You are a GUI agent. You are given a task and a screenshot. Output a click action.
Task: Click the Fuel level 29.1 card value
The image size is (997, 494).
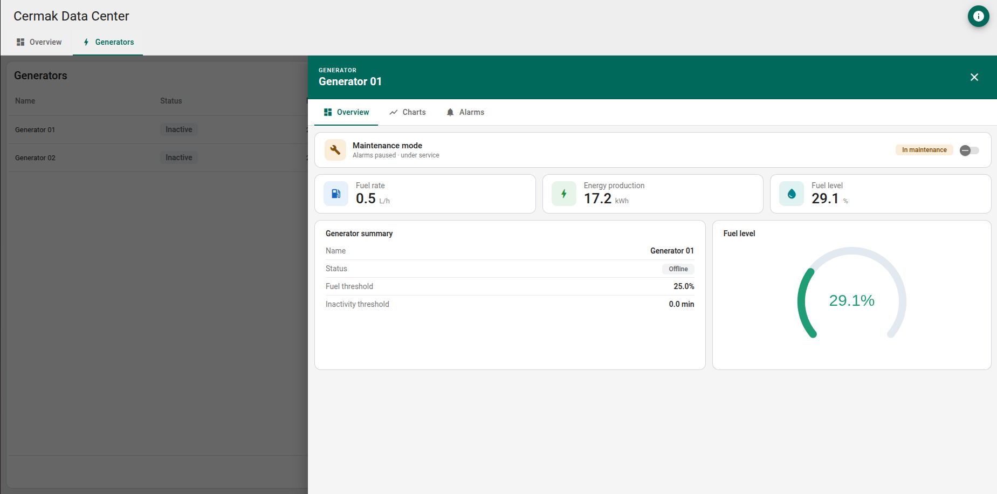click(x=825, y=198)
